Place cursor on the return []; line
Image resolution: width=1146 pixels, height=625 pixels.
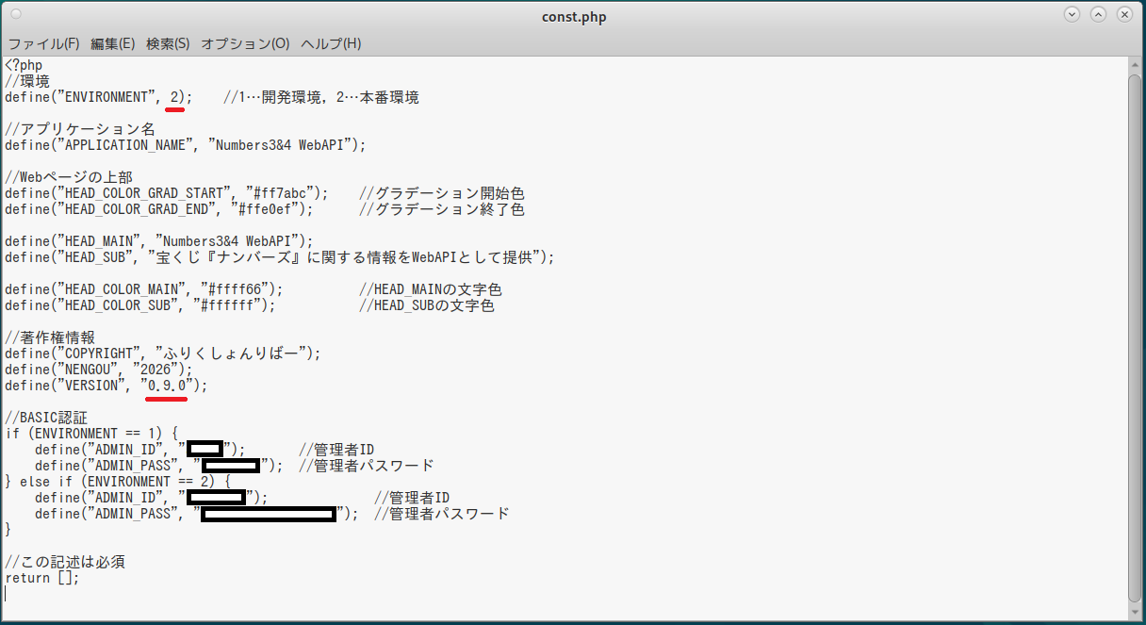[42, 578]
